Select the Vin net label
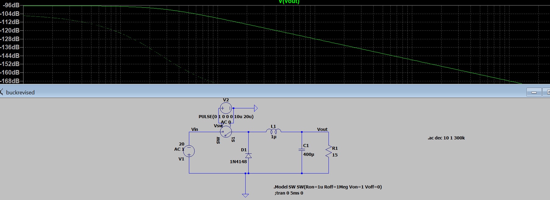 pyautogui.click(x=194, y=129)
